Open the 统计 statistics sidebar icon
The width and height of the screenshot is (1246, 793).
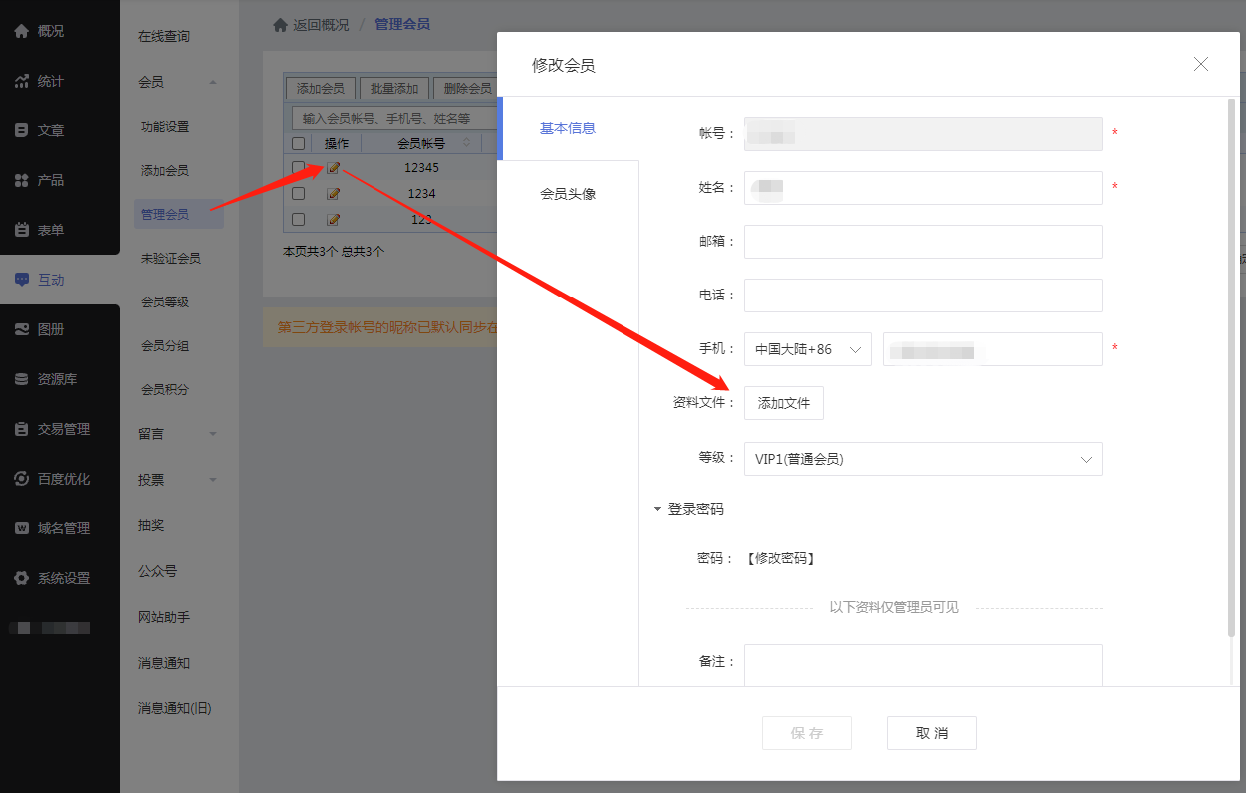click(22, 81)
